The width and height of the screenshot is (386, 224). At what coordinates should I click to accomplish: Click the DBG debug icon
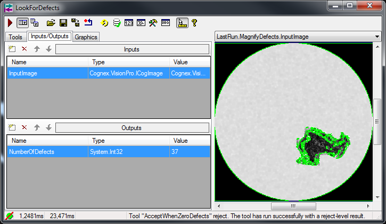(166, 23)
